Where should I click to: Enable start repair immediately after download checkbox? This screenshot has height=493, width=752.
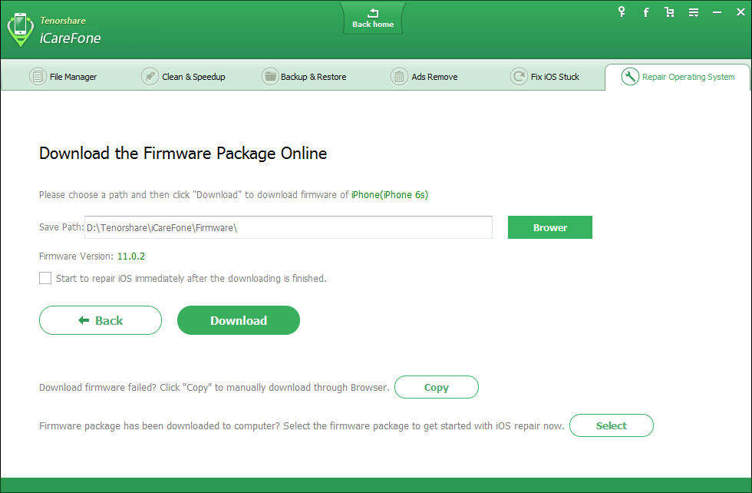[x=45, y=278]
